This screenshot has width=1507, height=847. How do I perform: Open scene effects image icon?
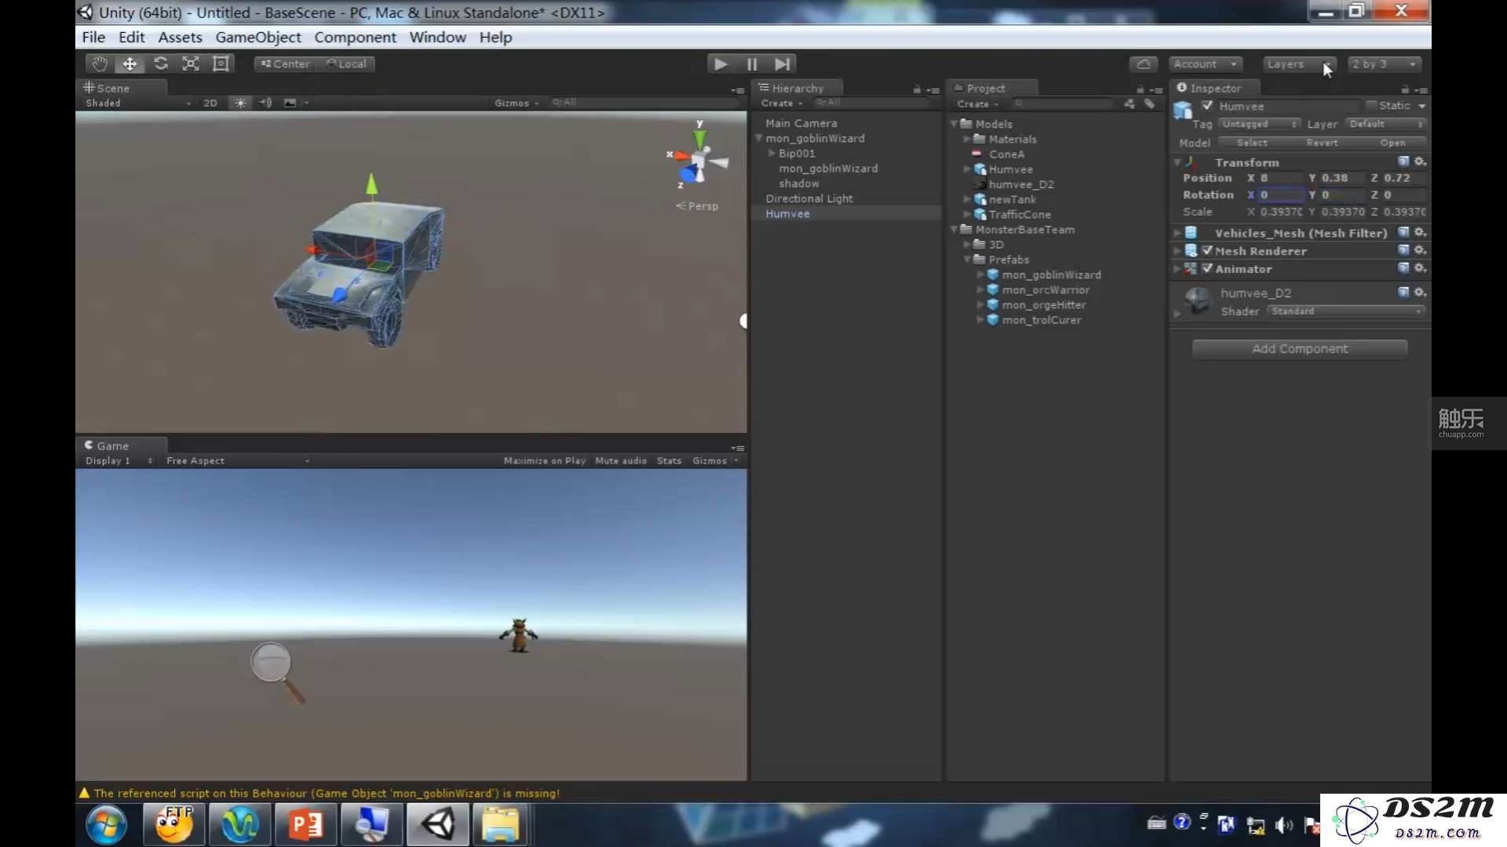pyautogui.click(x=290, y=103)
